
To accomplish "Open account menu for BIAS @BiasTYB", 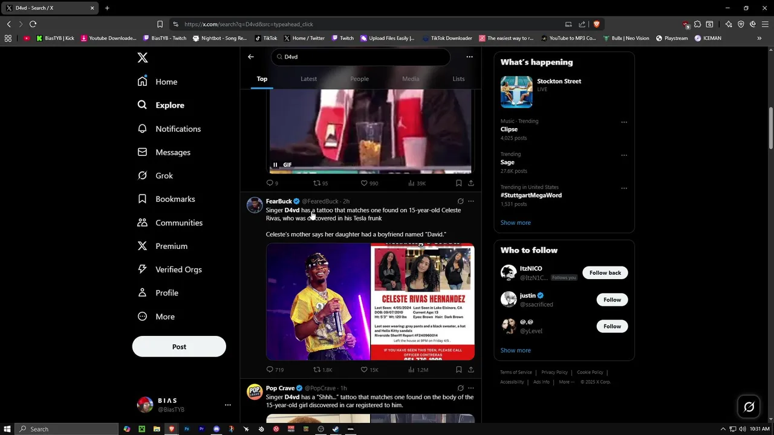I will pos(184,405).
